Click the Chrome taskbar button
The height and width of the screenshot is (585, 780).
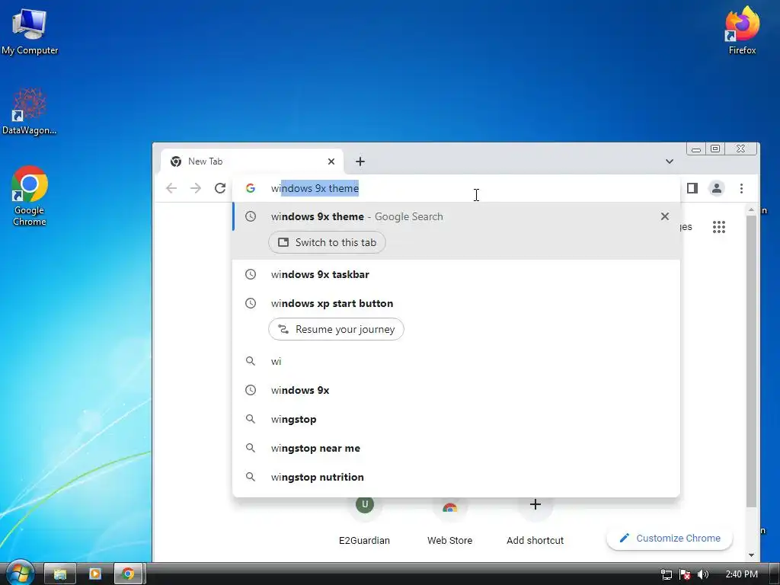[128, 574]
